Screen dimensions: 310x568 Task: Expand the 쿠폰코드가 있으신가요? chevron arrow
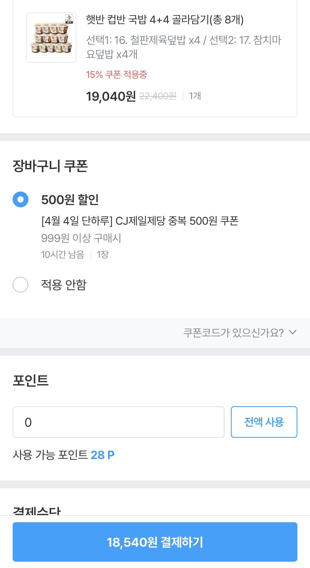pyautogui.click(x=292, y=332)
